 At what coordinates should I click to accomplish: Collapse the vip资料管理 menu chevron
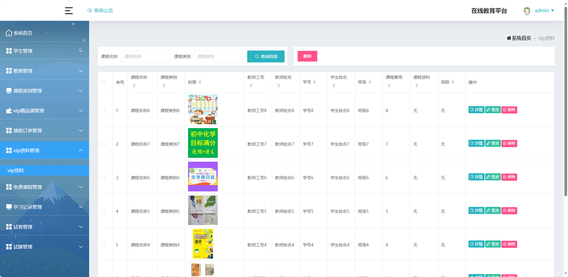pyautogui.click(x=81, y=150)
